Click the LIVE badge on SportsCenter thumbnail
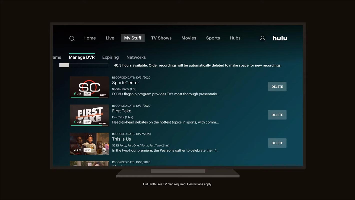 coord(78,94)
